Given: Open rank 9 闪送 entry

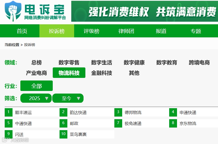Looking at the screenshot, I should tap(32, 134).
